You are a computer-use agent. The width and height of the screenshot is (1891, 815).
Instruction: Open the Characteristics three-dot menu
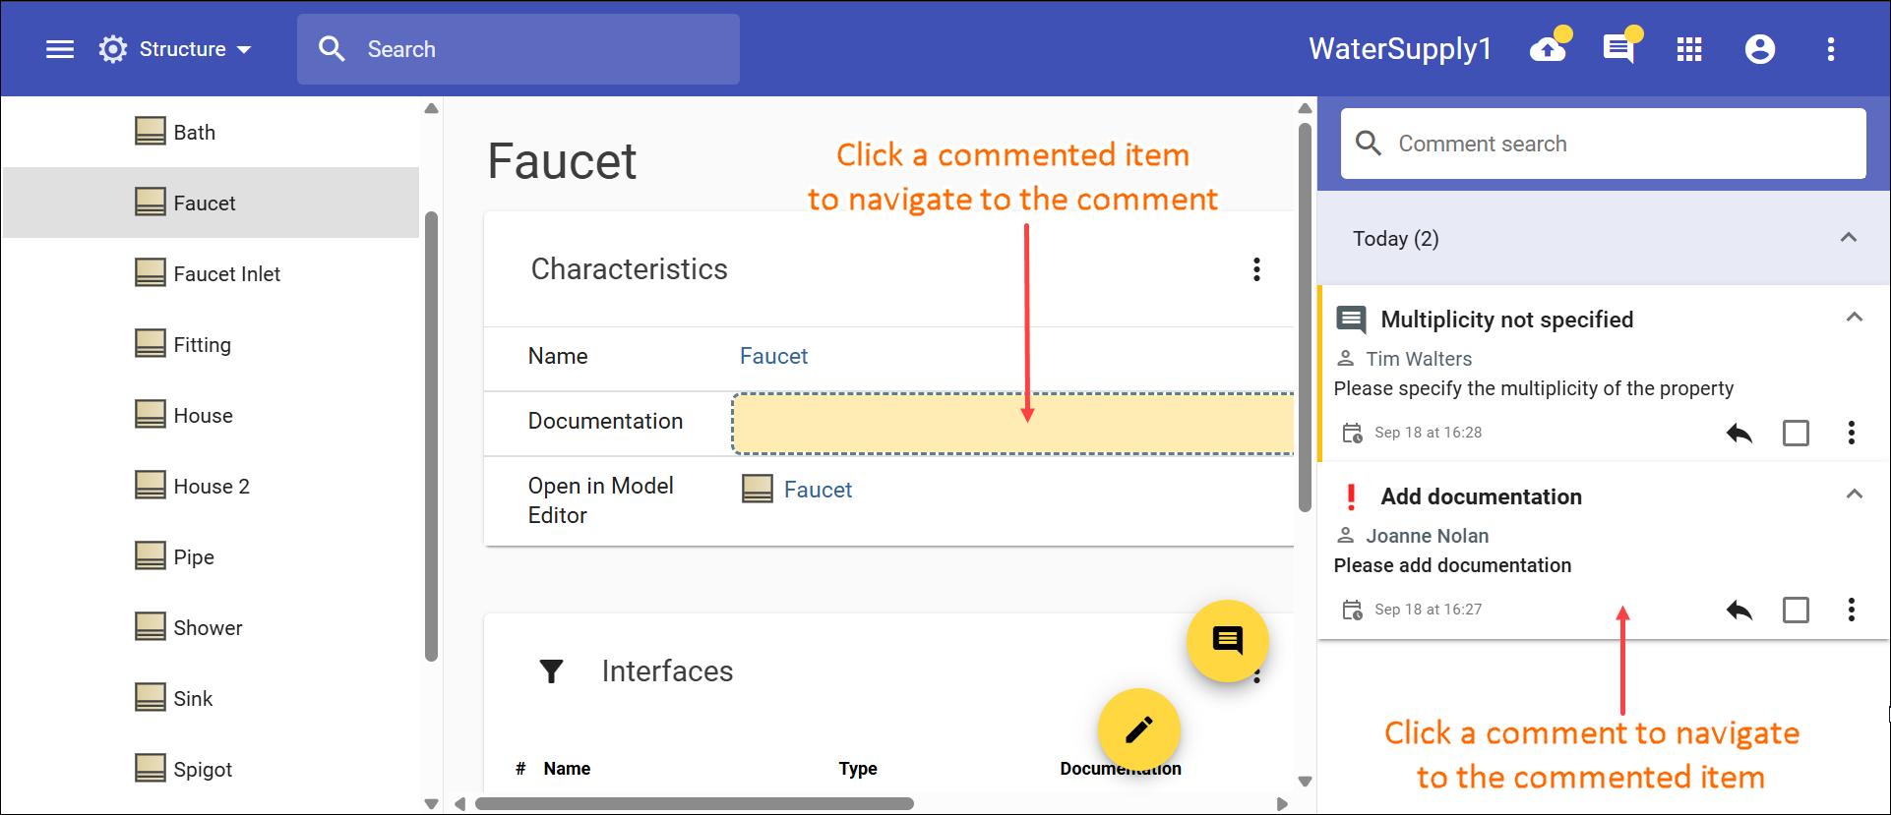(x=1256, y=269)
